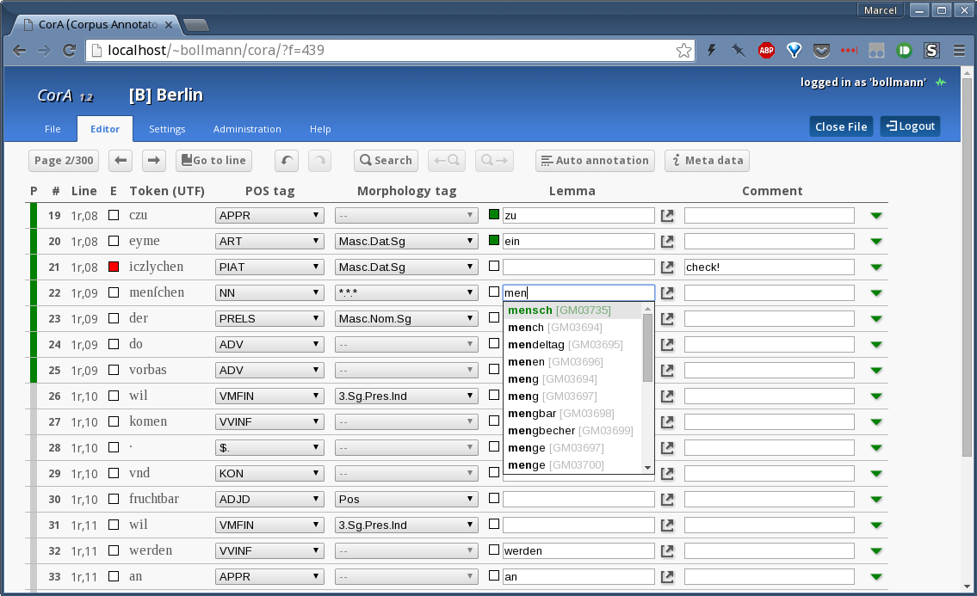The height and width of the screenshot is (596, 977).
Task: Toggle the red error checkbox for iczlychen
Action: pos(114,267)
